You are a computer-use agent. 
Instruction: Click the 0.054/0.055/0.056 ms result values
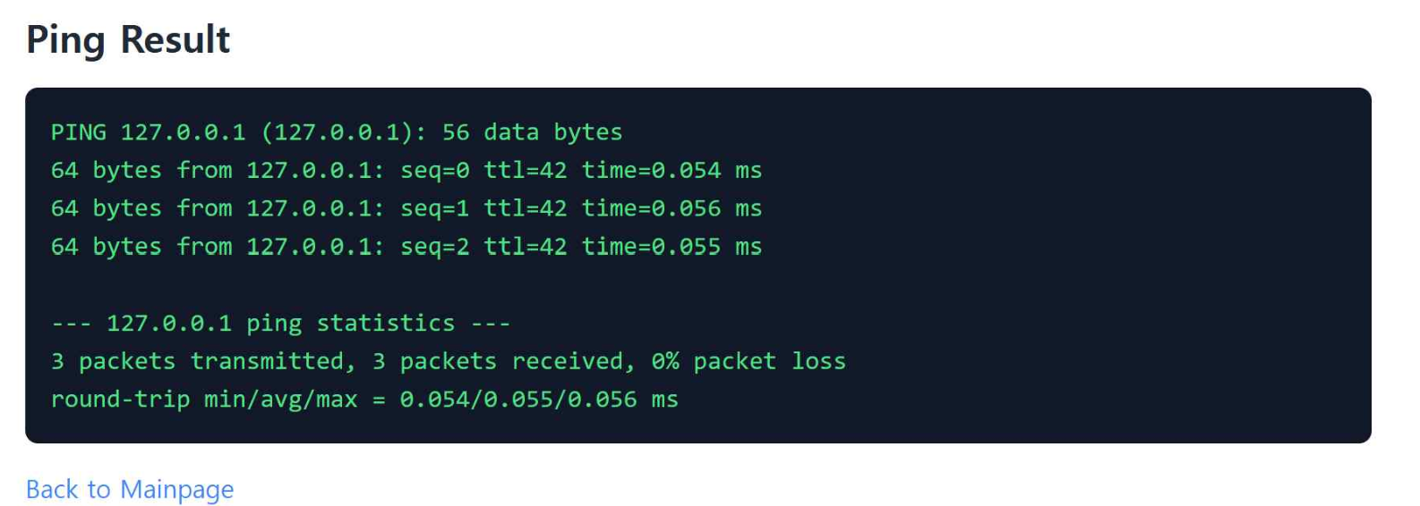539,400
